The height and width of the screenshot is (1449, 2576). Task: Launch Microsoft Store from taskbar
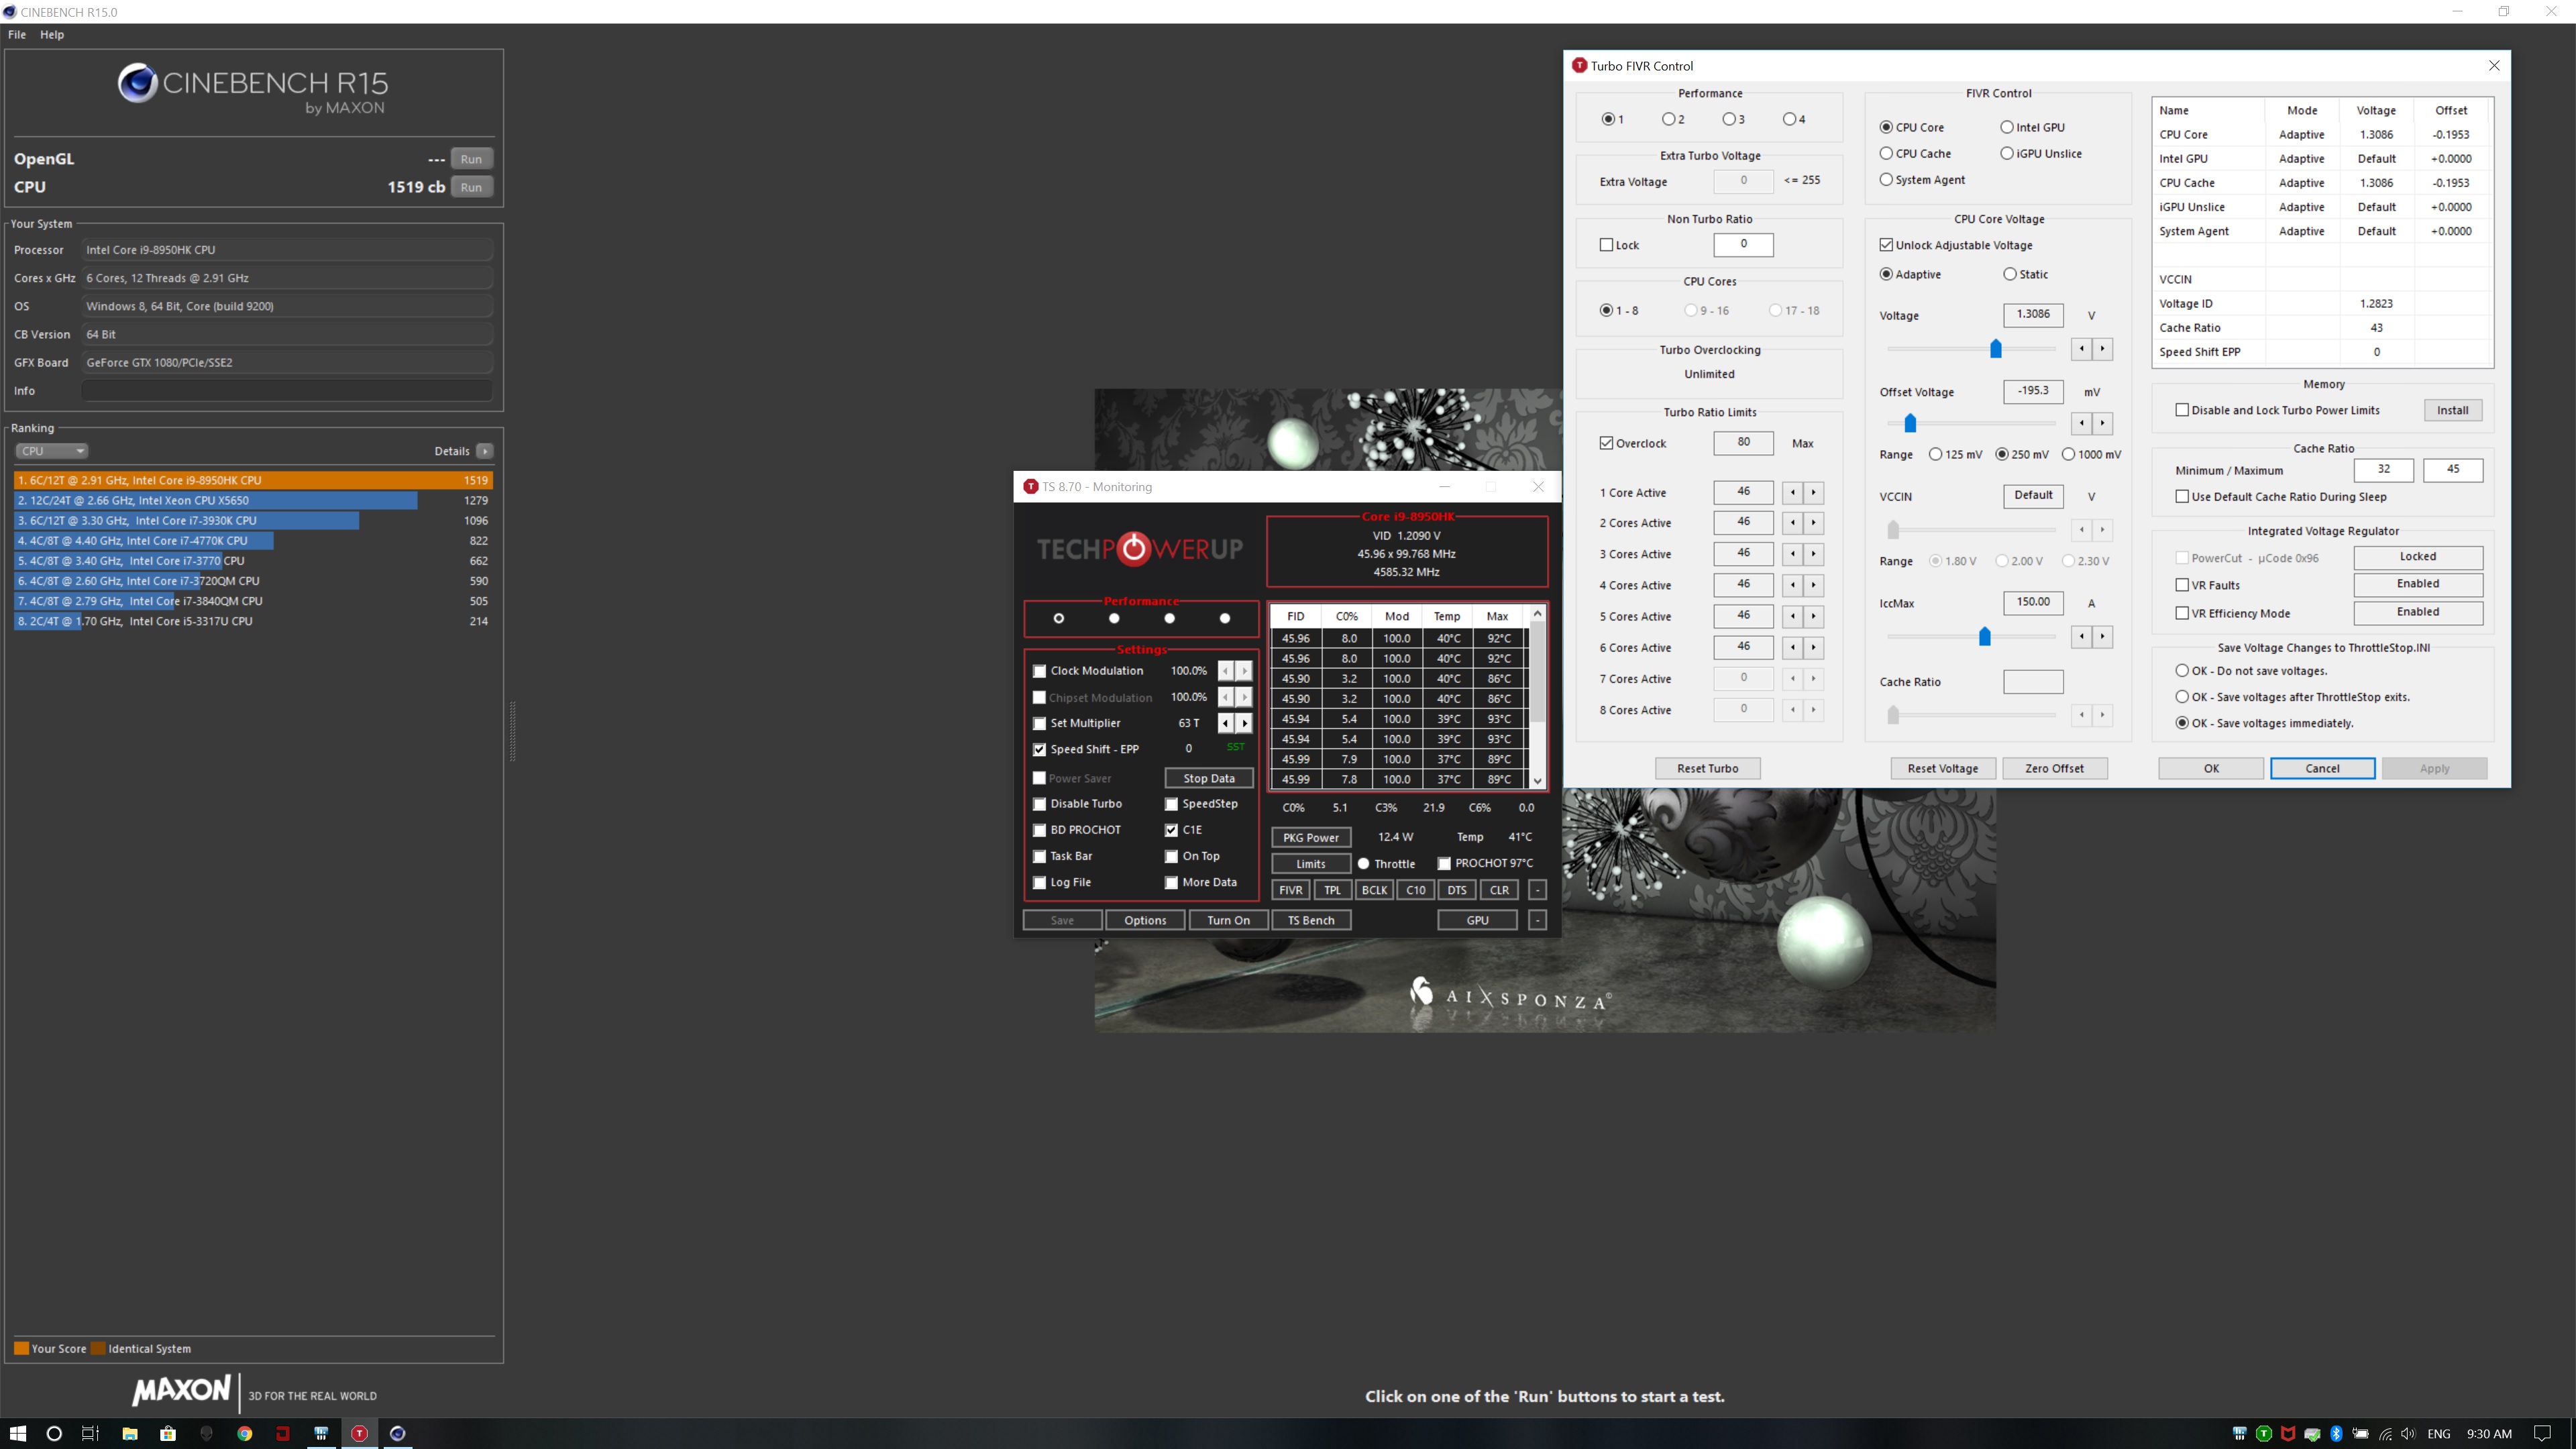(x=168, y=1433)
